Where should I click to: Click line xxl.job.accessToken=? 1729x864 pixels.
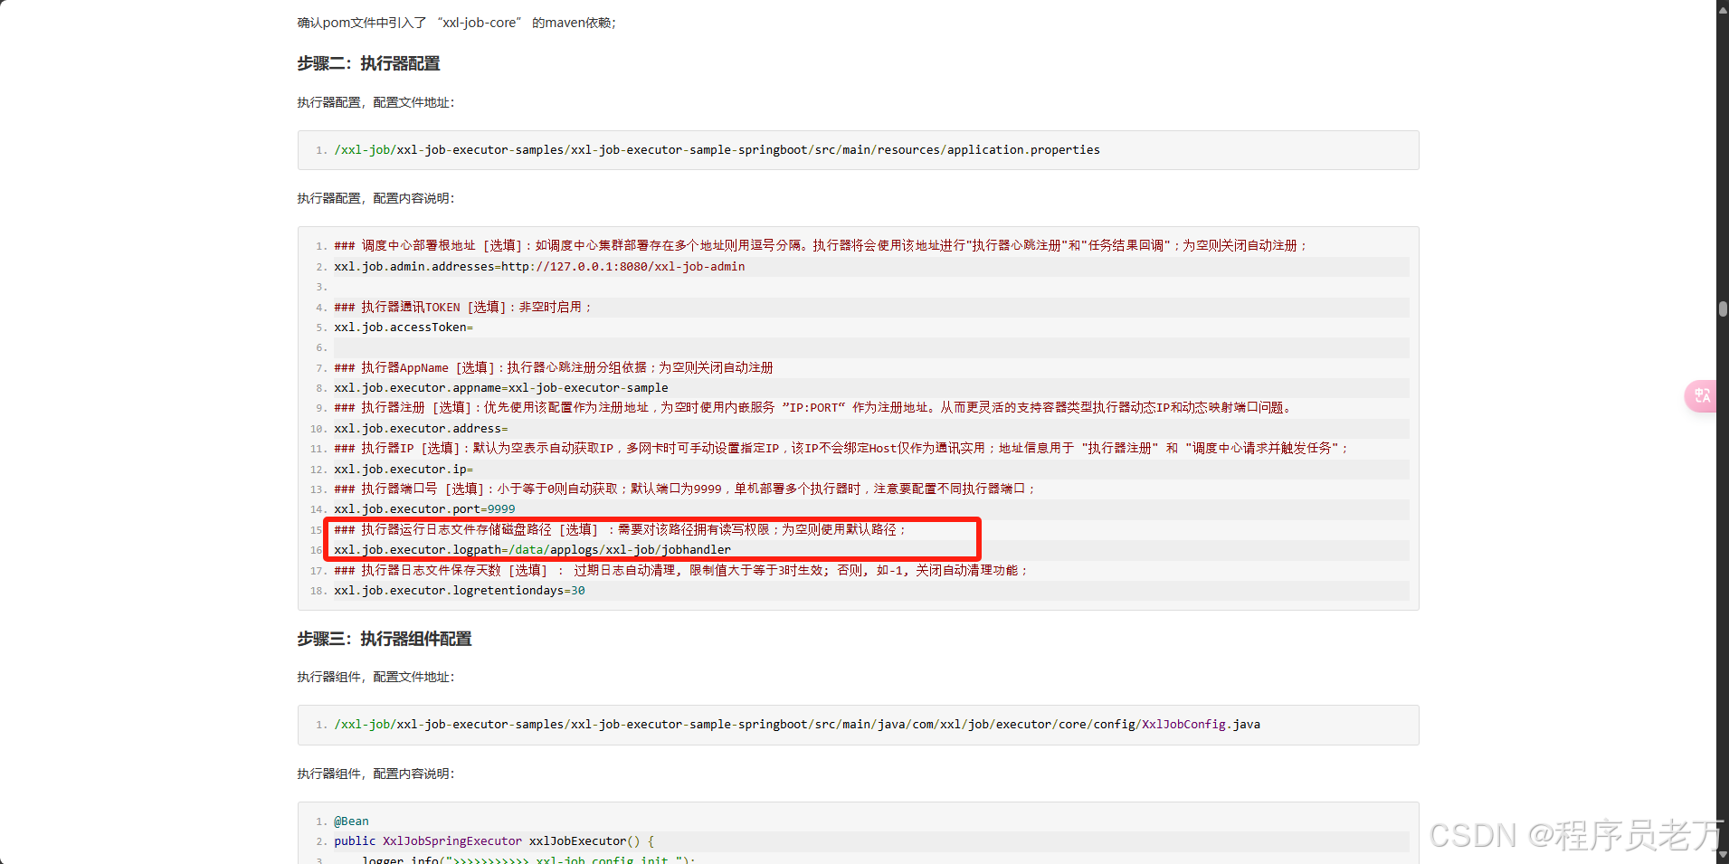(x=404, y=328)
